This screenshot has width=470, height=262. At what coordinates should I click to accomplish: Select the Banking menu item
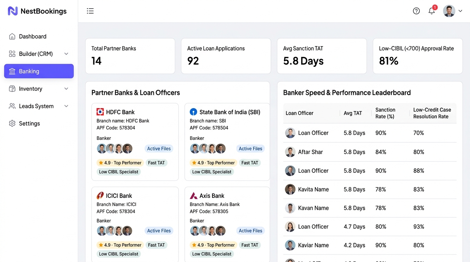tap(39, 71)
